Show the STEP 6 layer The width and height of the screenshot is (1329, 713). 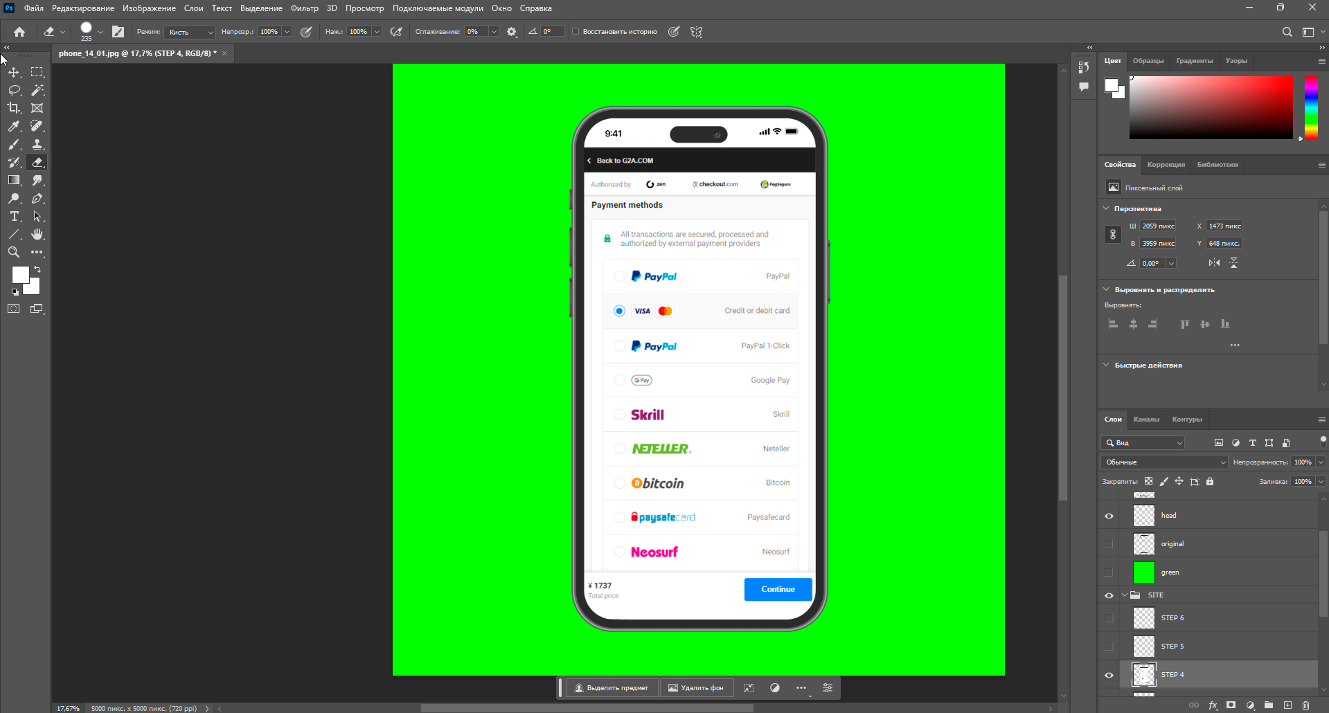[x=1109, y=618]
